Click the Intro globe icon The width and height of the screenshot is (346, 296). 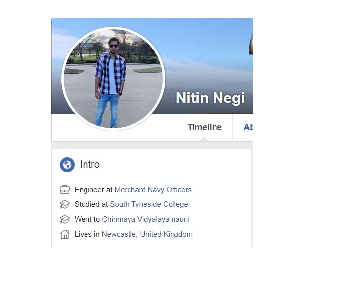pos(67,165)
